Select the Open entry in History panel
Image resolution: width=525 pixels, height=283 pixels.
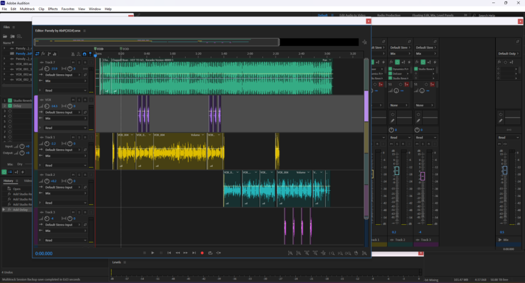pyautogui.click(x=17, y=189)
